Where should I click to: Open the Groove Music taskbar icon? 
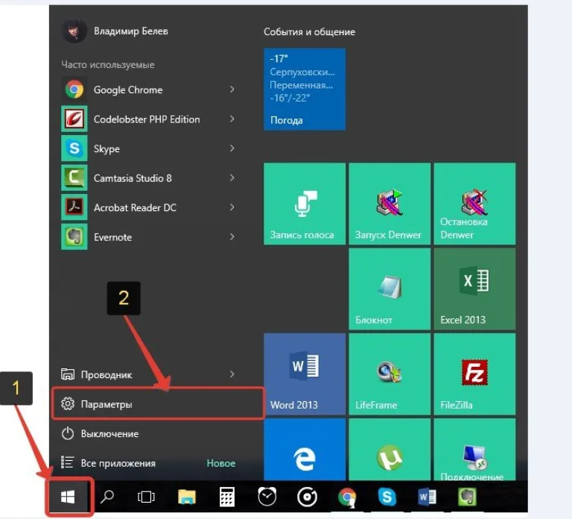pyautogui.click(x=307, y=497)
